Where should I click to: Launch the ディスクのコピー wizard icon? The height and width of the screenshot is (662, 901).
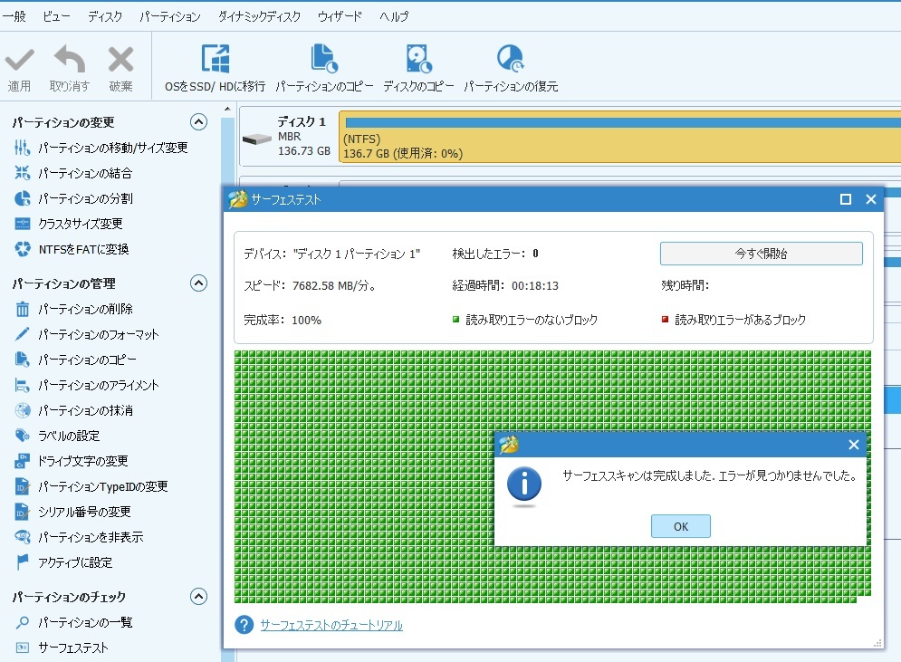tap(418, 60)
